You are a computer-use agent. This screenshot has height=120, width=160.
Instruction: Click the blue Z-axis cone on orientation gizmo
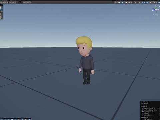(x=154, y=10)
